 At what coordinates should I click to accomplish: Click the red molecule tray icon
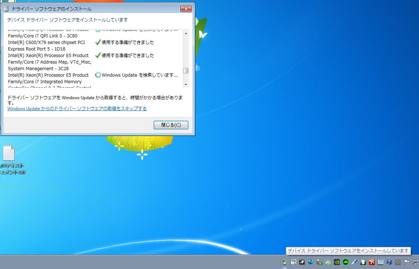(372, 262)
